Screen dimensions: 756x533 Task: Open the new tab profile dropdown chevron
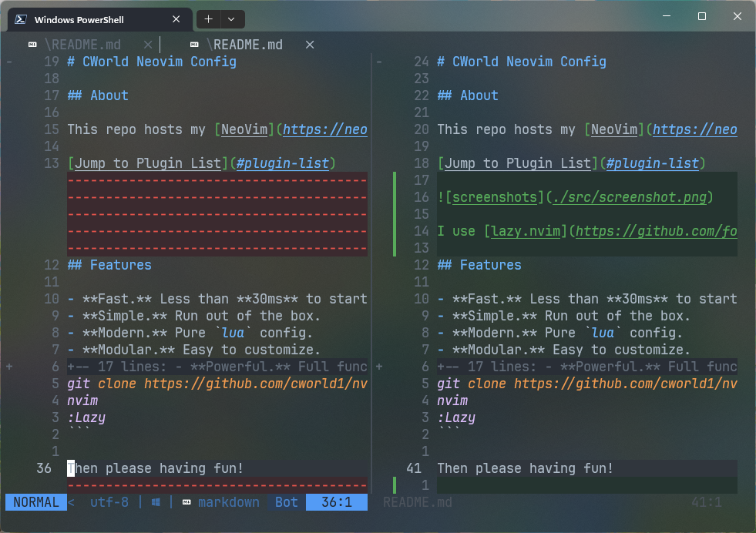coord(231,19)
